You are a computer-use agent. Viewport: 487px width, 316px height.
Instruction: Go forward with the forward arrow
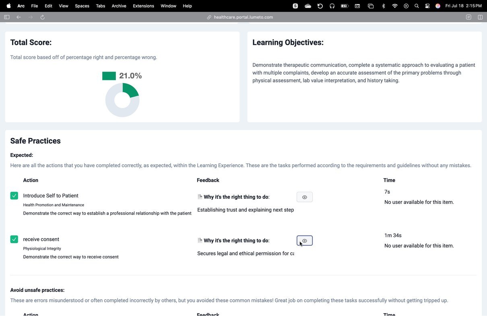(x=31, y=17)
